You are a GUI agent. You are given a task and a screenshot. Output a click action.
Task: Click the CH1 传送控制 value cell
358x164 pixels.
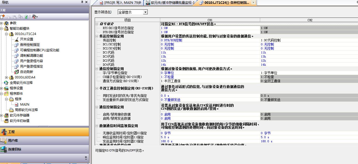pyautogui.click(x=210, y=40)
